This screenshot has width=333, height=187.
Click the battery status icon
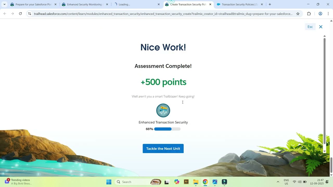(305, 182)
